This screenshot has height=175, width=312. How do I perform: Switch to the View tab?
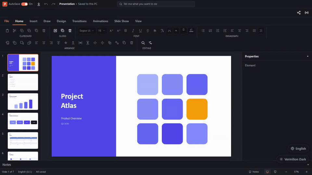[138, 21]
